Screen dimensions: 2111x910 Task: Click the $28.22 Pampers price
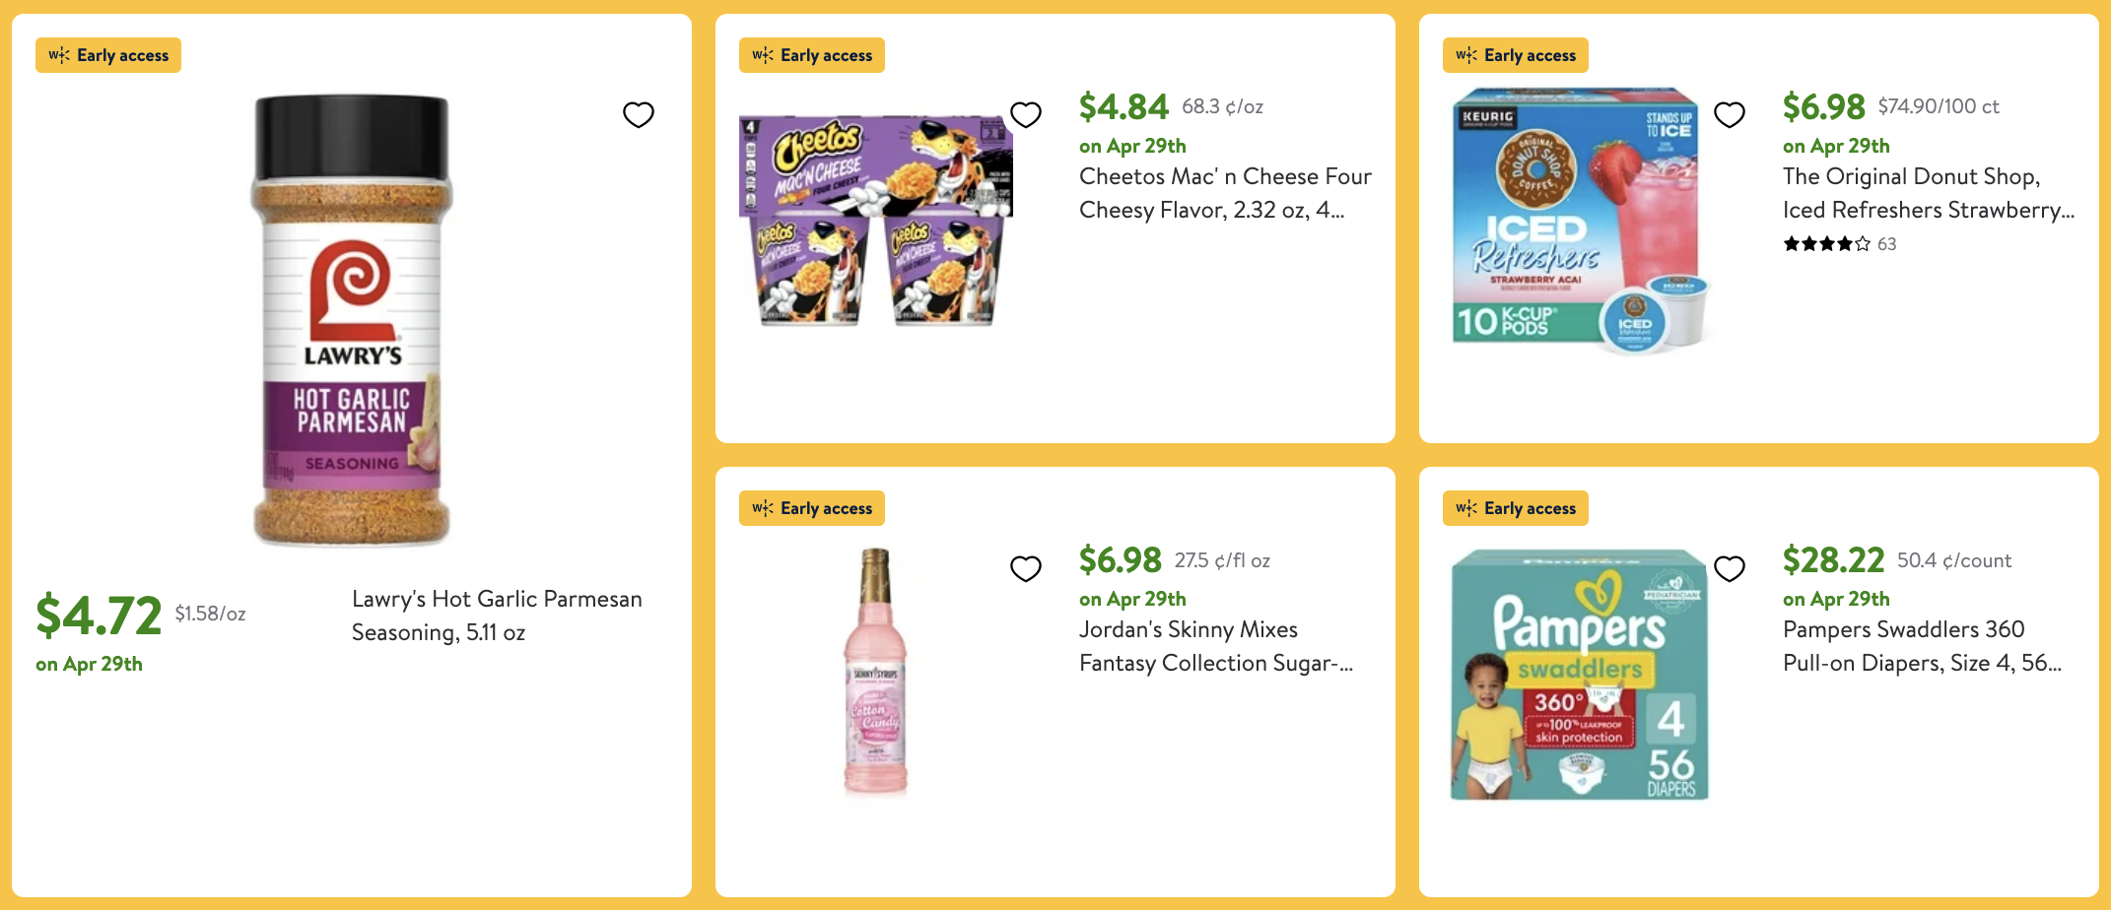click(1833, 560)
